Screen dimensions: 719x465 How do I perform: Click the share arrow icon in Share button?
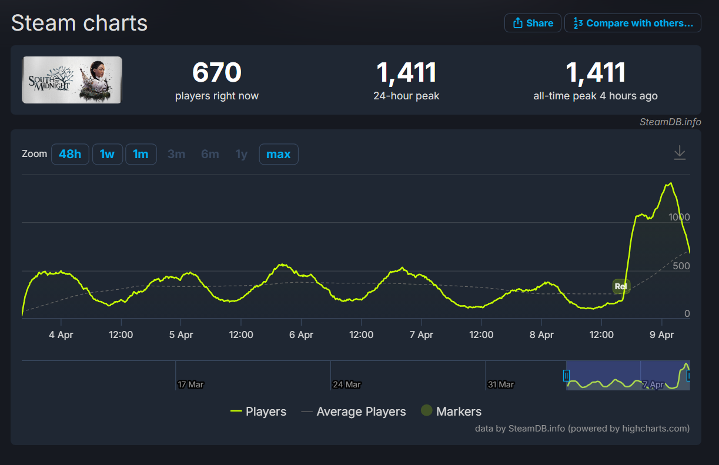pyautogui.click(x=517, y=23)
